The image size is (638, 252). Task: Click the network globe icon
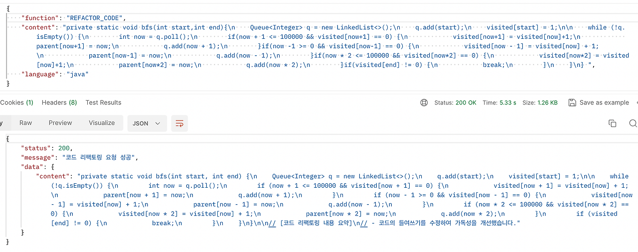(x=424, y=103)
